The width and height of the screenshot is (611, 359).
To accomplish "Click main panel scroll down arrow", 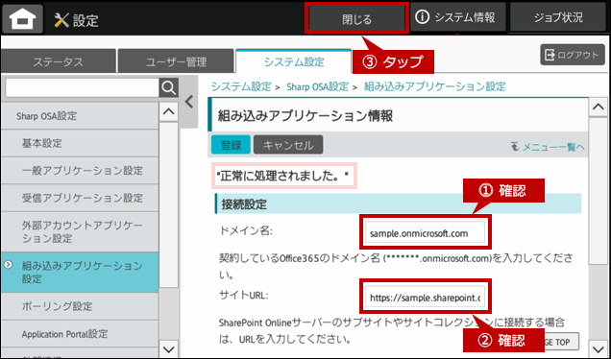I will point(599,348).
